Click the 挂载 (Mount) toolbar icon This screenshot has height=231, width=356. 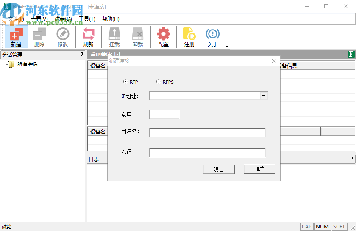pos(114,37)
